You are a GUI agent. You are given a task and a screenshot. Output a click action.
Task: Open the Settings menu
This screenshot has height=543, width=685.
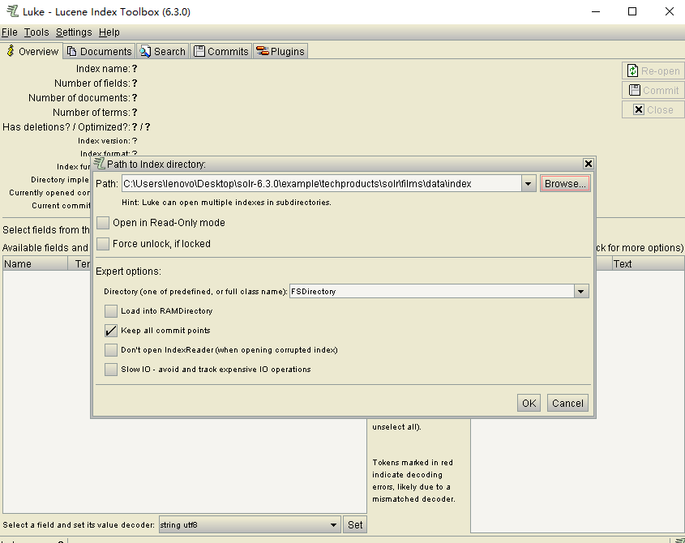(x=74, y=32)
